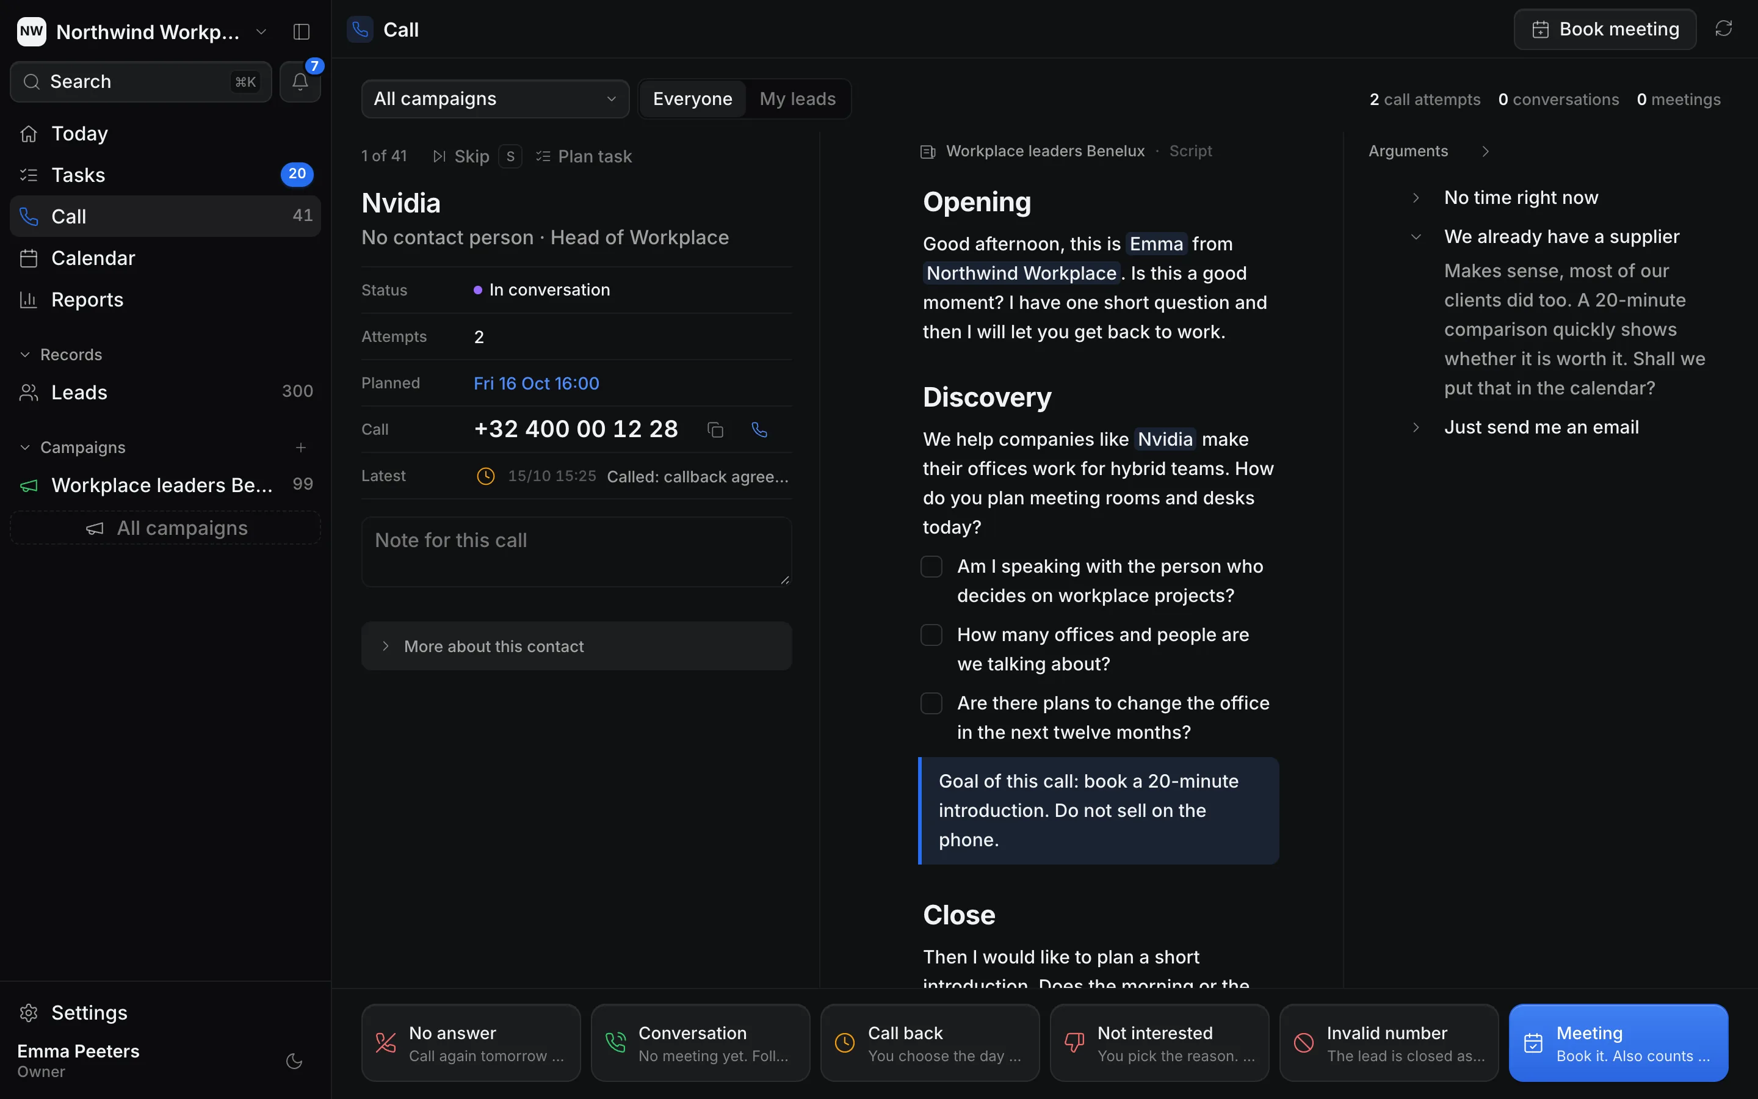
Task: Open Settings in the sidebar
Action: (165, 1012)
